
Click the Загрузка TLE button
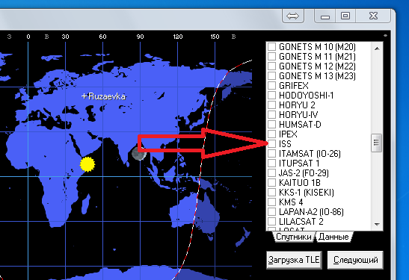click(x=294, y=260)
